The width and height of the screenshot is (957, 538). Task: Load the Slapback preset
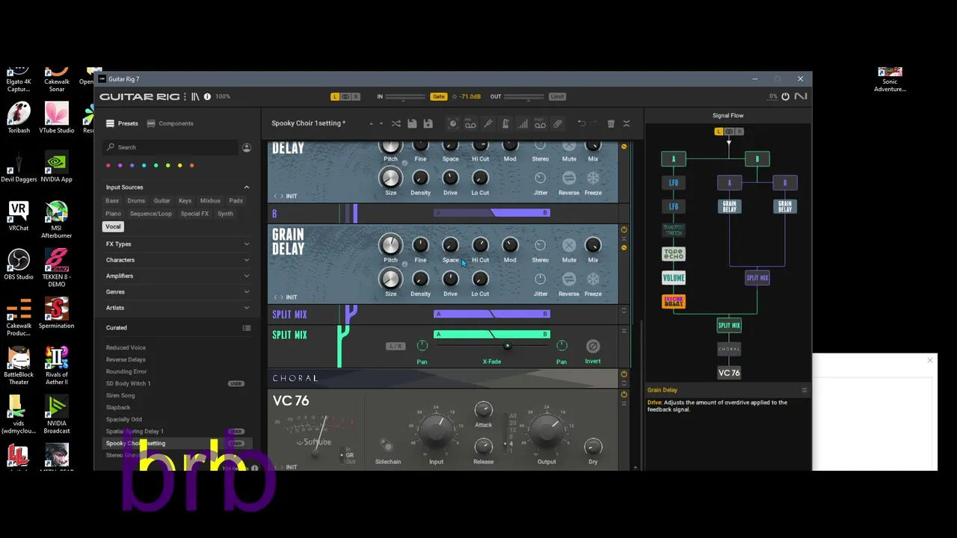118,407
